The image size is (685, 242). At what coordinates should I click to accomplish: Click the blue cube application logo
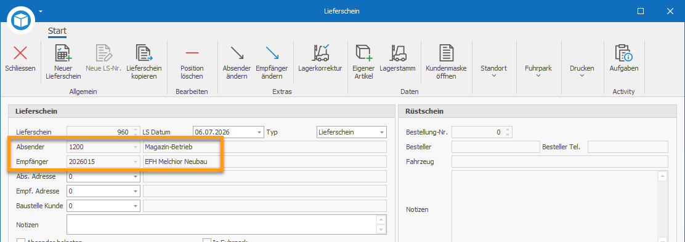[x=21, y=20]
